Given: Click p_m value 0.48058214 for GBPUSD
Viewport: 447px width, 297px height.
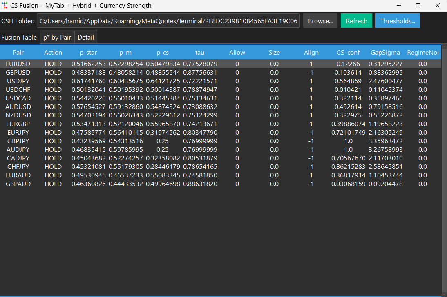Looking at the screenshot, I should pyautogui.click(x=125, y=72).
